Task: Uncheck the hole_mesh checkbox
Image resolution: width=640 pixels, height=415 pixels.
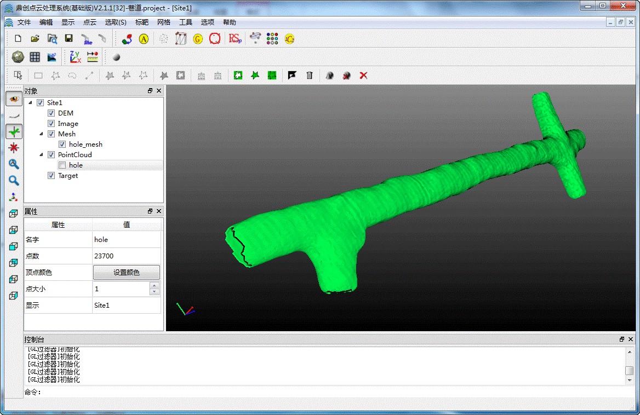Action: click(x=62, y=145)
